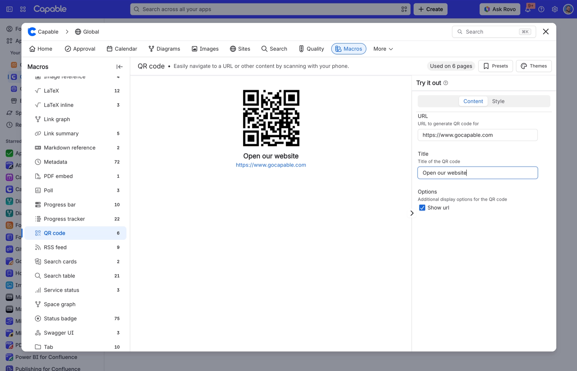Toggle the left navigation sidebar icon
The height and width of the screenshot is (371, 577).
(10, 9)
